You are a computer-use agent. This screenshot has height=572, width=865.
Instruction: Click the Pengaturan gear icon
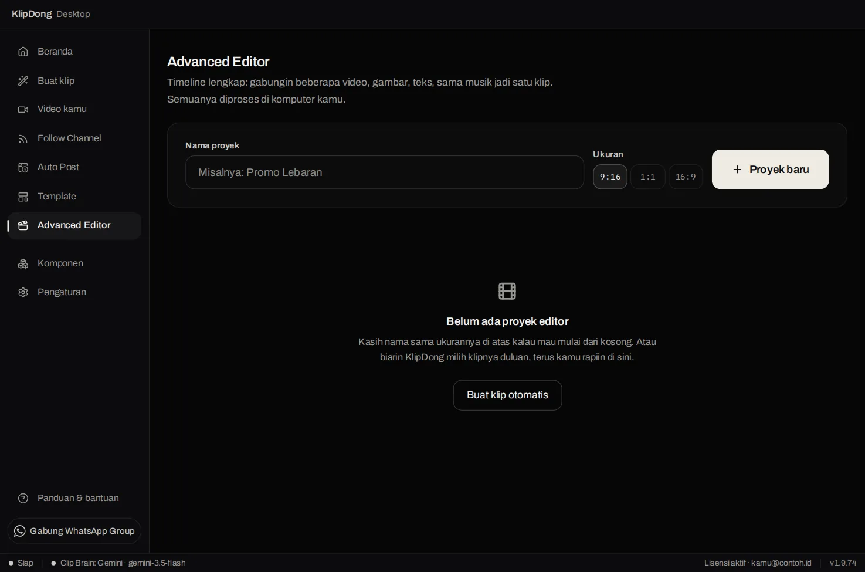[23, 292]
